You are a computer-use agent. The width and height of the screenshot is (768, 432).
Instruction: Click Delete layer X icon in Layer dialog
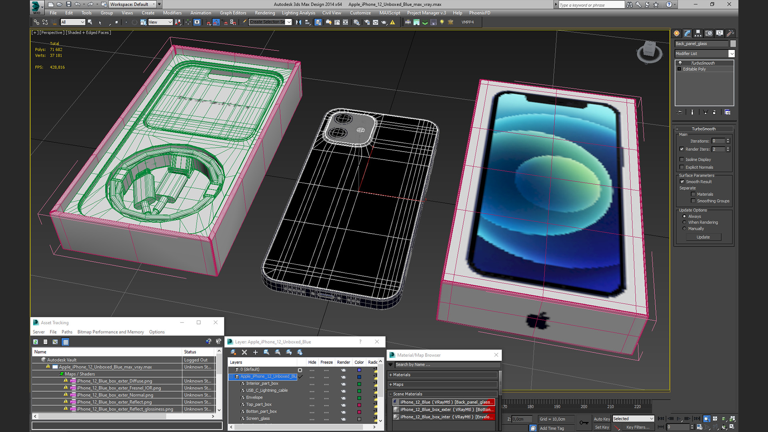tap(244, 352)
